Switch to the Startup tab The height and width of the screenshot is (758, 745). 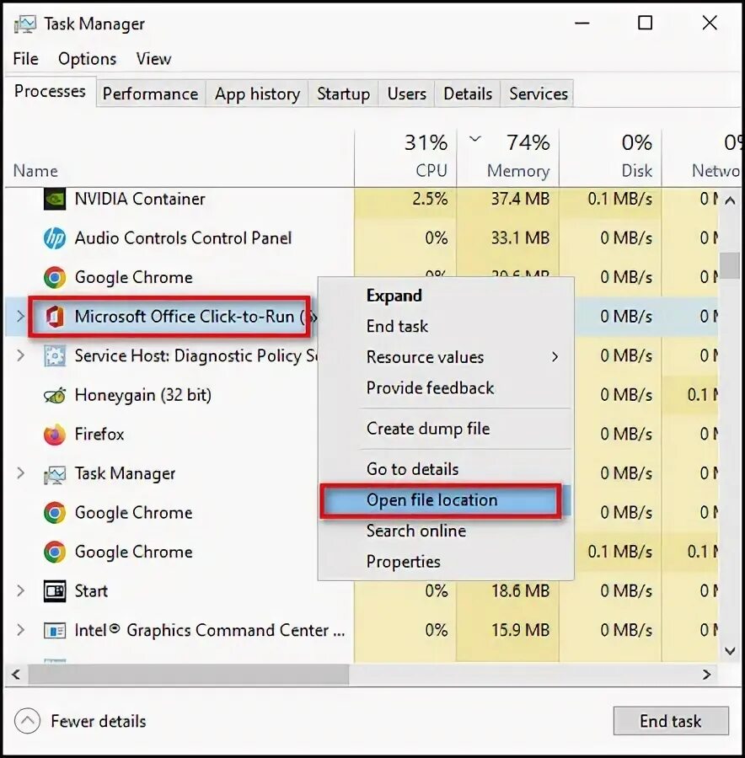344,93
